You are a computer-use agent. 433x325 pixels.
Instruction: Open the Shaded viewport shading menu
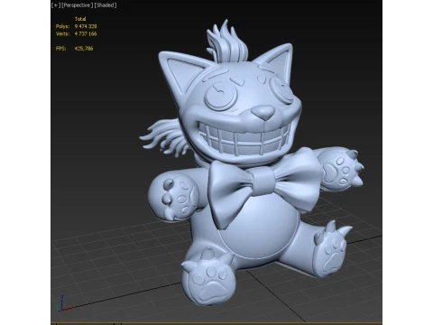(x=106, y=5)
